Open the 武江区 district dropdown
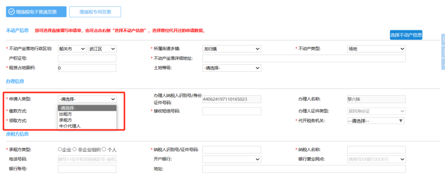 tap(102, 49)
